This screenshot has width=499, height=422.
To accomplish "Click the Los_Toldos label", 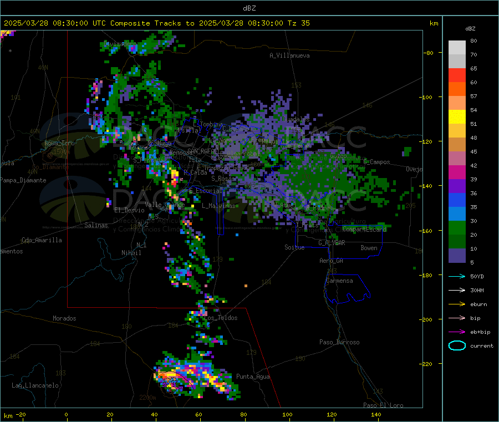I will pyautogui.click(x=221, y=318).
